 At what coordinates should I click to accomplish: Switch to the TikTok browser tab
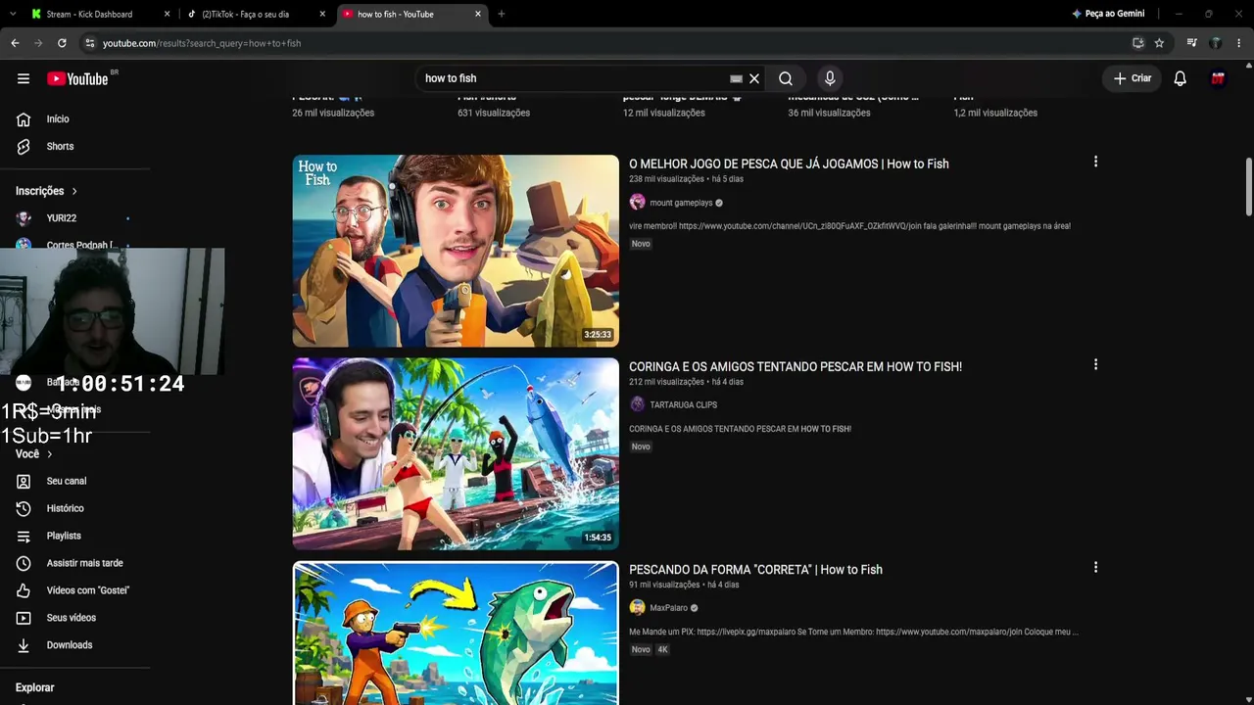tap(255, 14)
